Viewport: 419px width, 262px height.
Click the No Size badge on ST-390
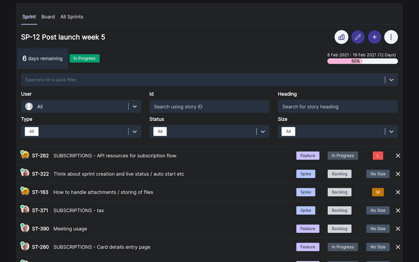click(378, 228)
